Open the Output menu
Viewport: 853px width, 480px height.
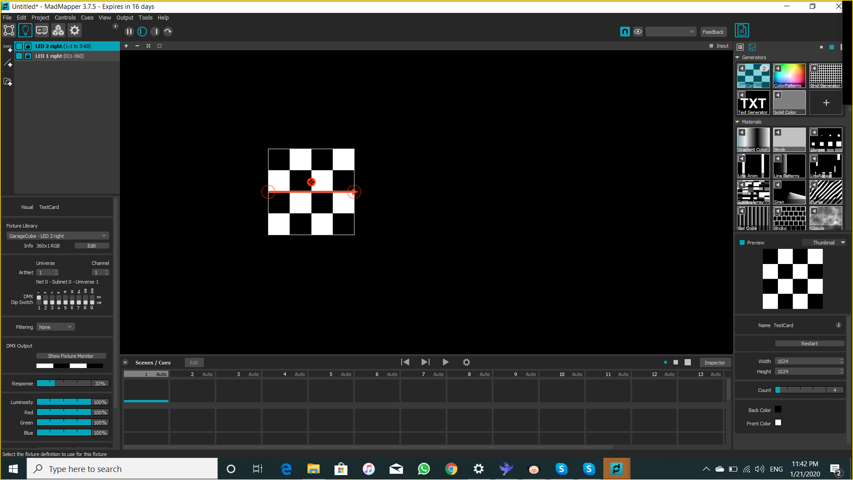125,18
